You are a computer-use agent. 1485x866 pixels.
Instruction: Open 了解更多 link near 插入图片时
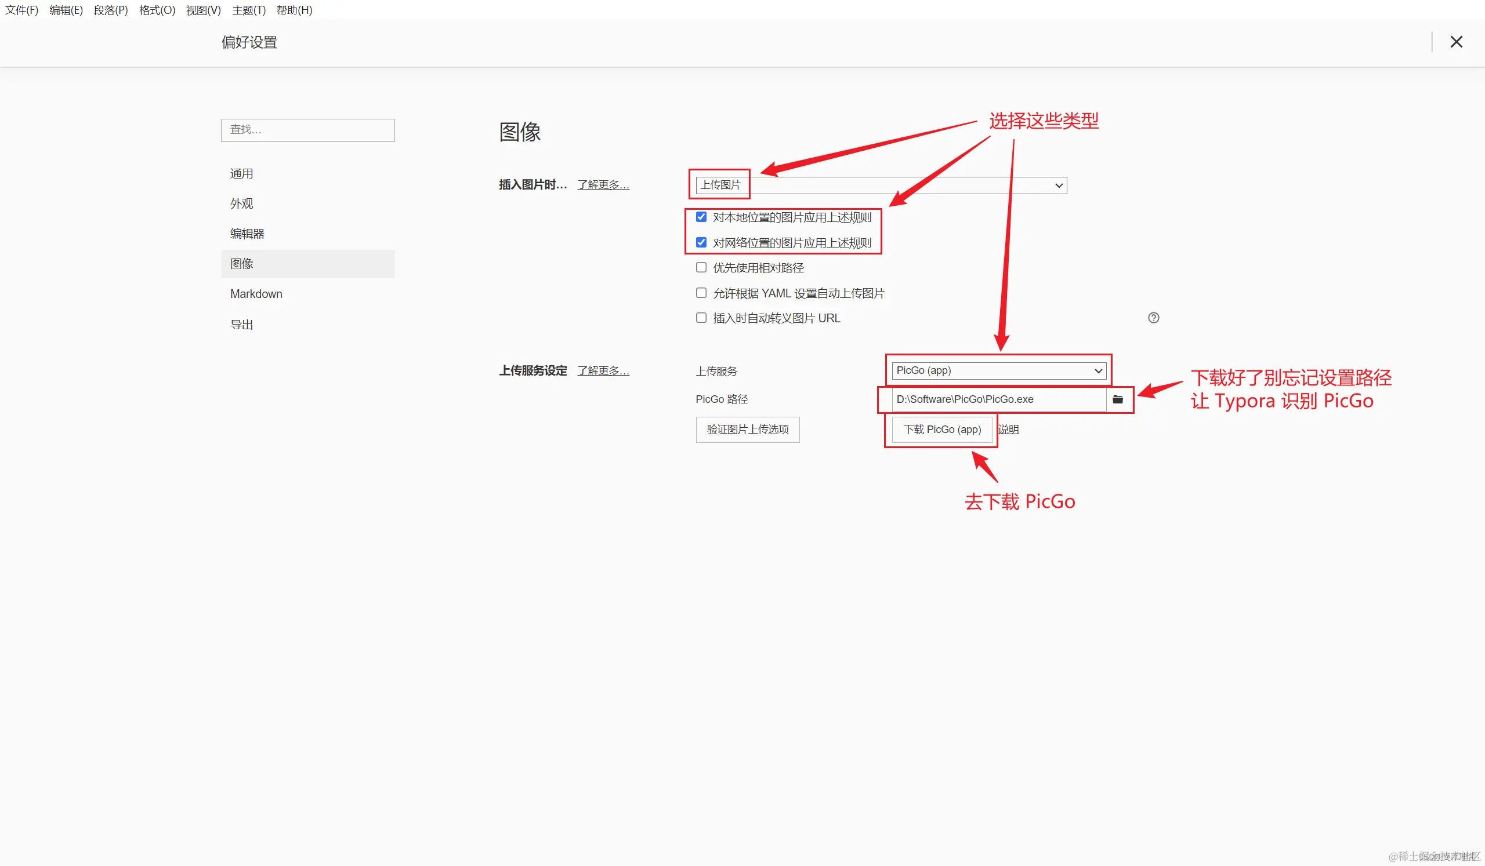pyautogui.click(x=602, y=184)
